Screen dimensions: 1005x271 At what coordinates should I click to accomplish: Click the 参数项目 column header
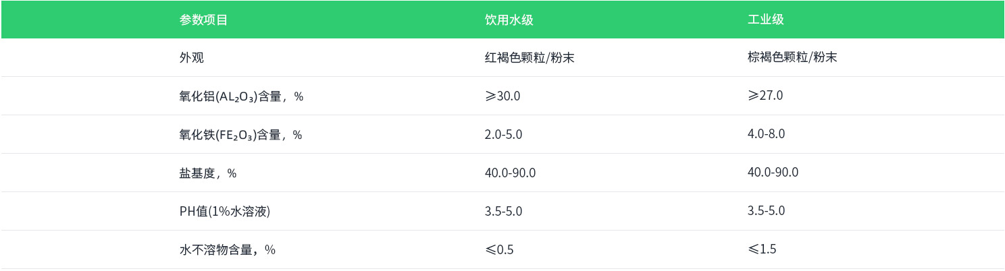[203, 20]
